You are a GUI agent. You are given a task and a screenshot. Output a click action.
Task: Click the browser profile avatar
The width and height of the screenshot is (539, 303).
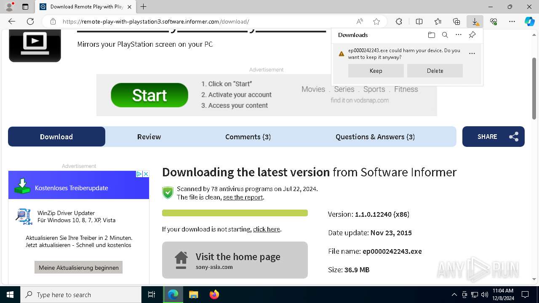coord(9,7)
